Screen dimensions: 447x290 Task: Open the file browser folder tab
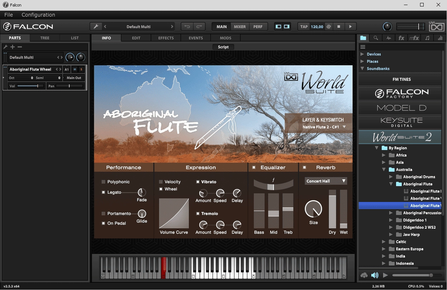363,38
